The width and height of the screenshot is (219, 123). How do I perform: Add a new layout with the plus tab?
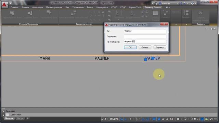27,119
